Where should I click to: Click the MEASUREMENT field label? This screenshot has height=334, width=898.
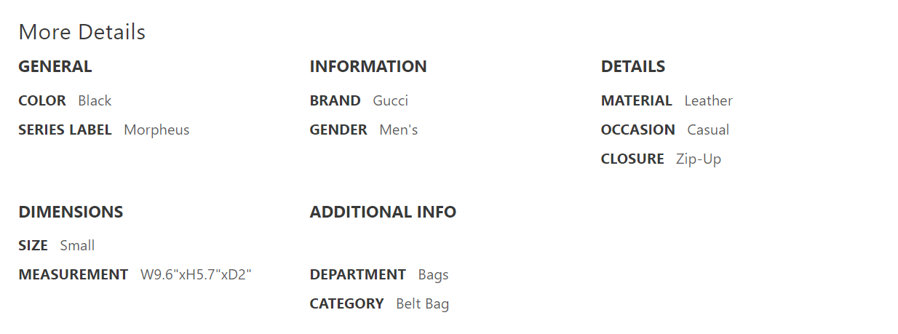click(x=73, y=274)
